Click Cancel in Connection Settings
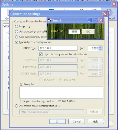The height and width of the screenshot is (130, 118). pyautogui.click(x=77, y=122)
